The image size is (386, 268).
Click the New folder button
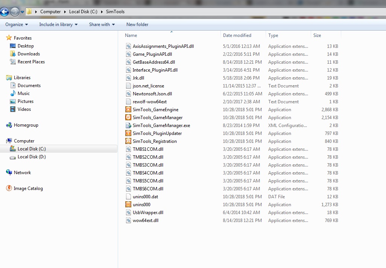[137, 25]
